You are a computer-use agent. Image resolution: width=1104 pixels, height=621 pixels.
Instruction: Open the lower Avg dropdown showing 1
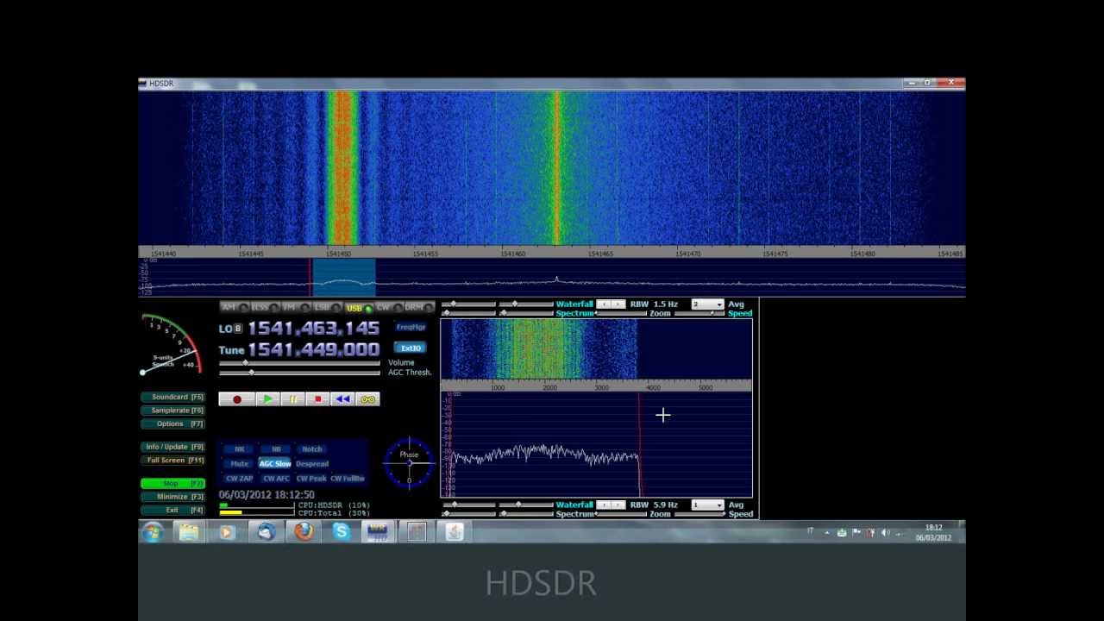707,505
